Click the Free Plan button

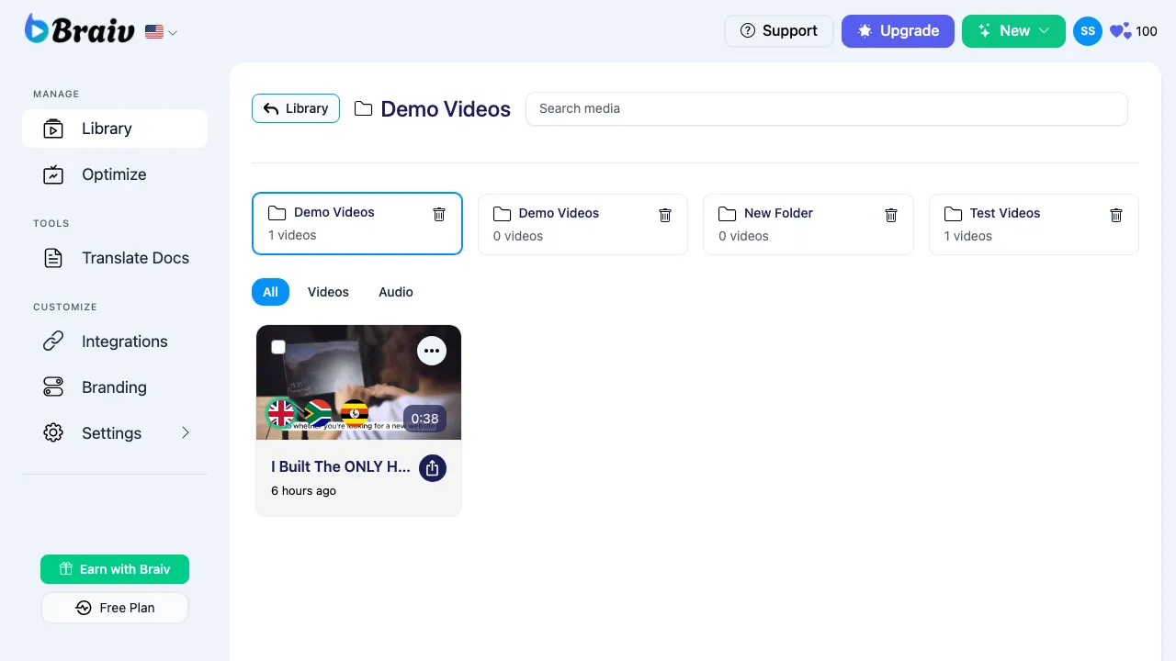(115, 608)
